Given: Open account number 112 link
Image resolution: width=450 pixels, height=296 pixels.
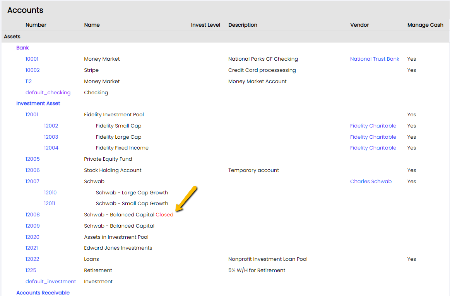Looking at the screenshot, I should (28, 81).
